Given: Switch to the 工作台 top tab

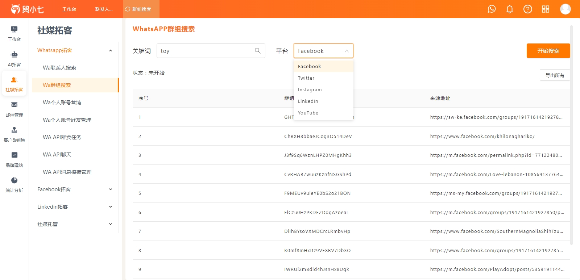Looking at the screenshot, I should click(69, 9).
